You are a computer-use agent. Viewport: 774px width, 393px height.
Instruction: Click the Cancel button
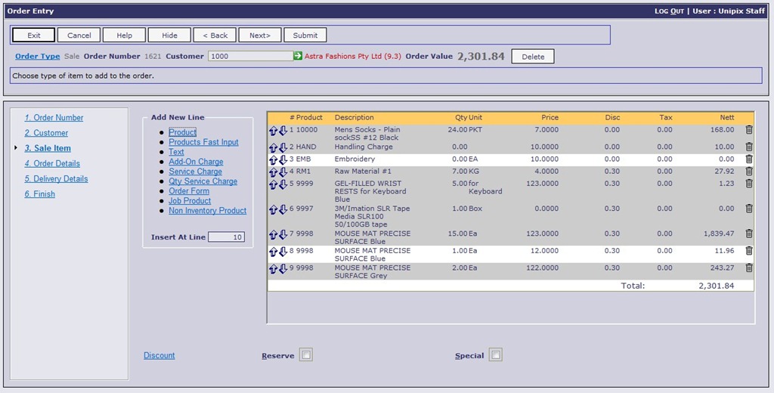coord(79,35)
